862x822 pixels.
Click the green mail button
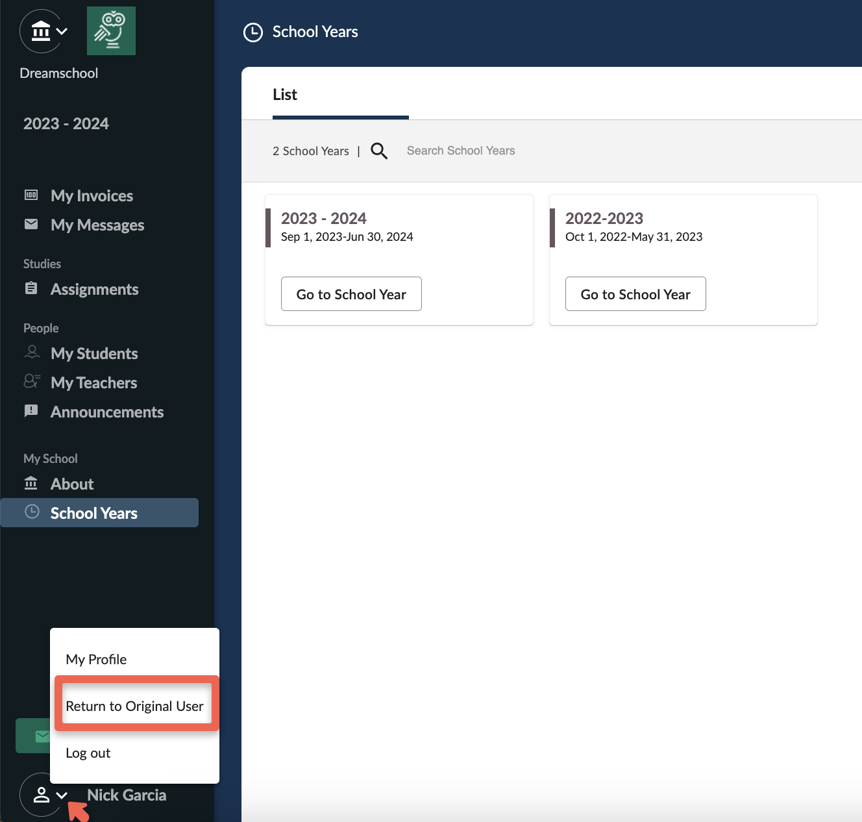coord(34,736)
